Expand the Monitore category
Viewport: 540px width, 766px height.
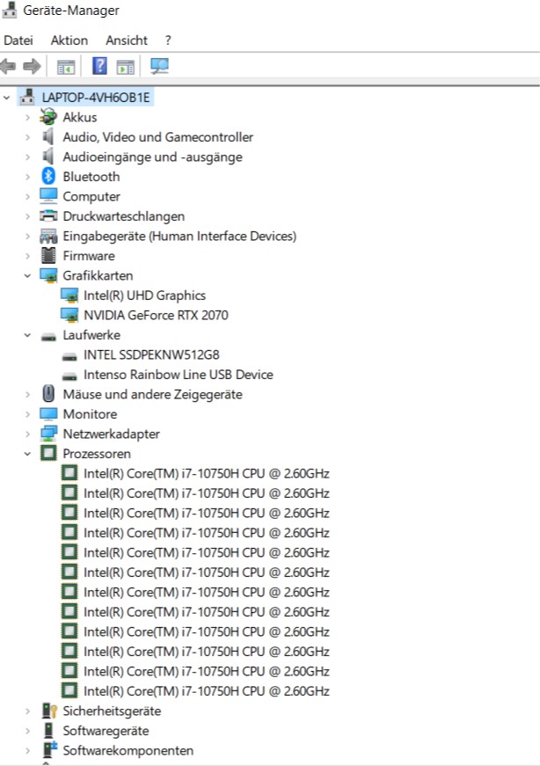click(27, 414)
